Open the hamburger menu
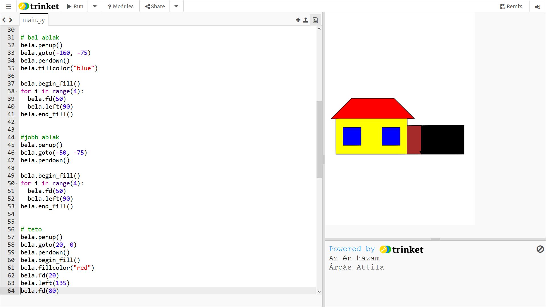The image size is (546, 307). point(8,6)
